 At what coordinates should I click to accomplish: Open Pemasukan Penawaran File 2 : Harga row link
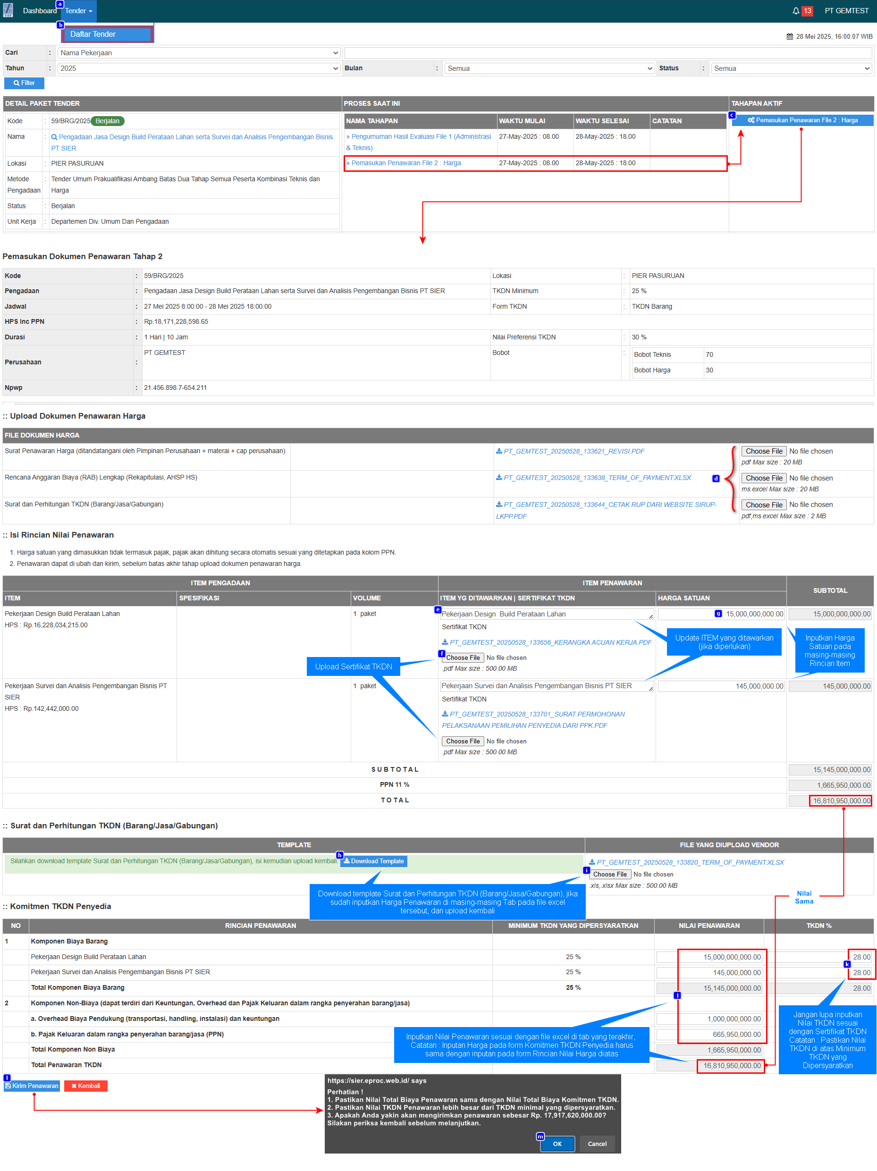pos(403,163)
